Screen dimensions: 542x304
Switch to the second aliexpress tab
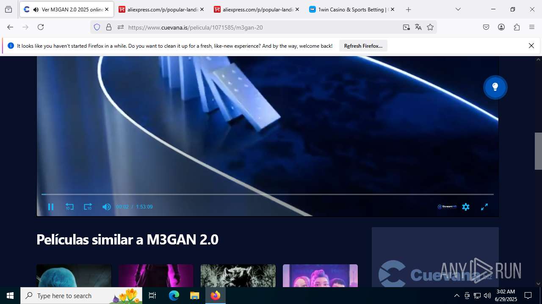coord(257,9)
